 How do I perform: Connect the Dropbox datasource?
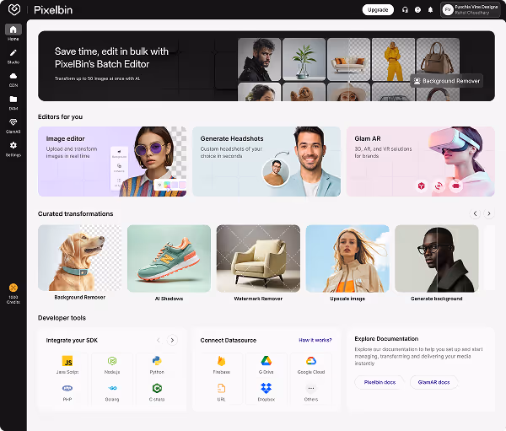(x=266, y=388)
